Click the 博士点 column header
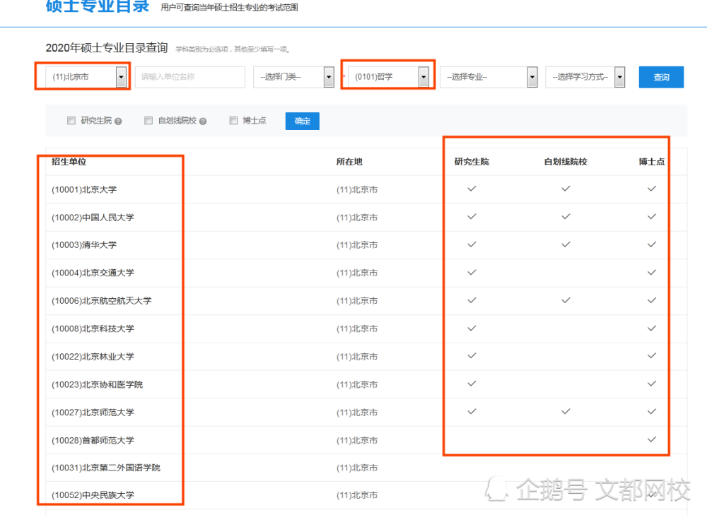The width and height of the screenshot is (707, 515). [x=652, y=162]
